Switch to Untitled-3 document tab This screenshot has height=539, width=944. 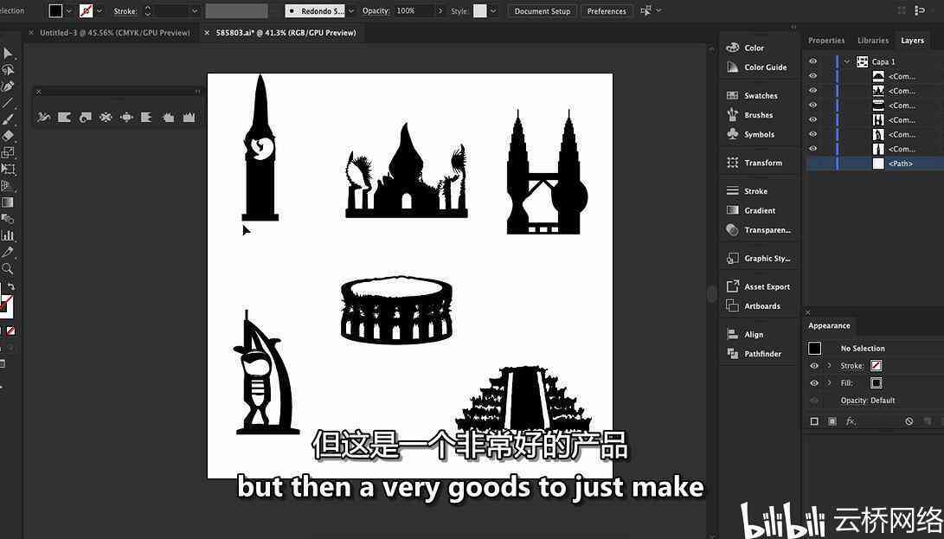[115, 33]
